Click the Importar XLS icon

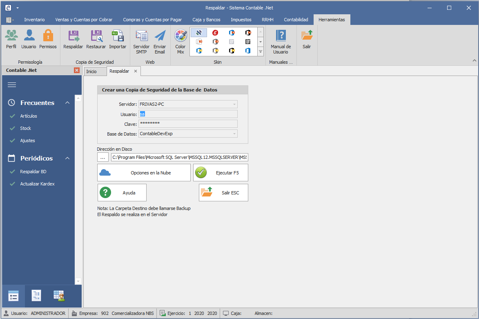pos(118,39)
